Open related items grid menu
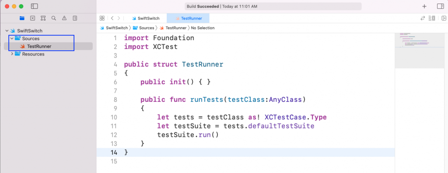Image resolution: width=448 pixels, height=173 pixels. click(x=102, y=18)
